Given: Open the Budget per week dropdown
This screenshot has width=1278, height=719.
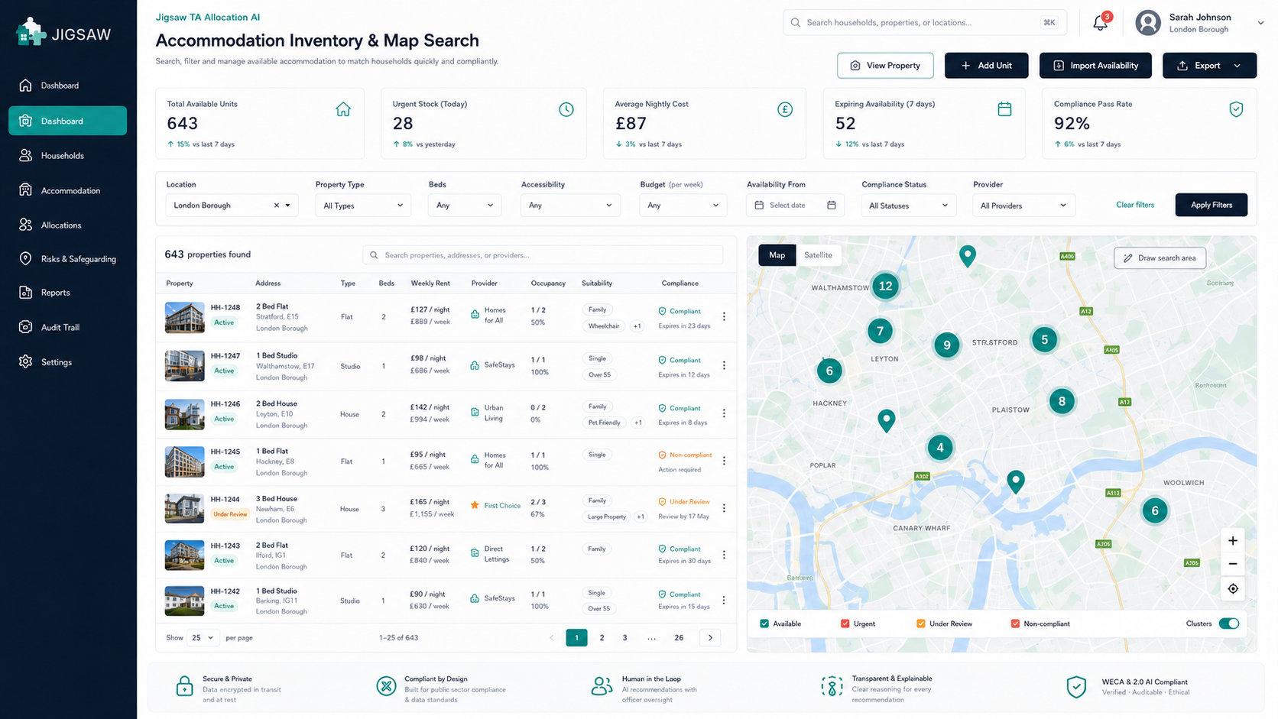Looking at the screenshot, I should pyautogui.click(x=683, y=206).
